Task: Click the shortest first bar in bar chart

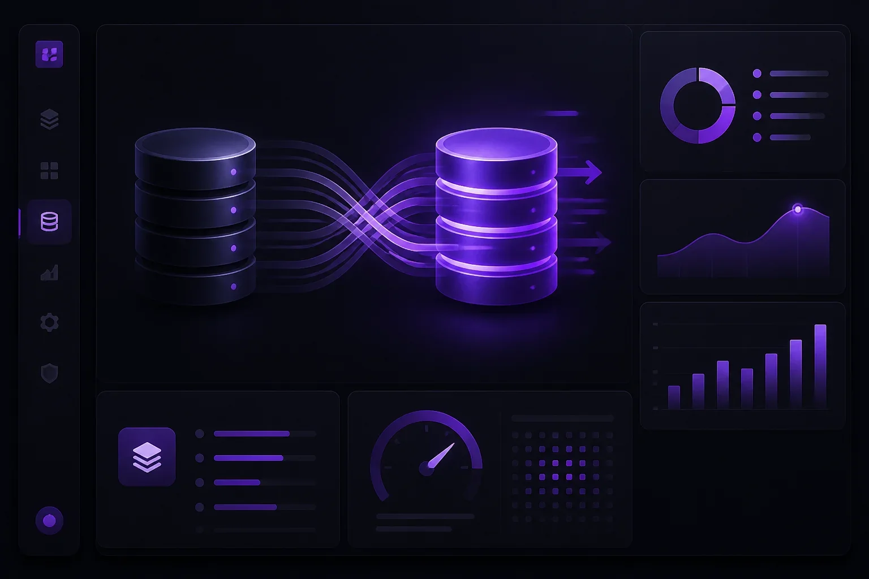Action: 674,397
